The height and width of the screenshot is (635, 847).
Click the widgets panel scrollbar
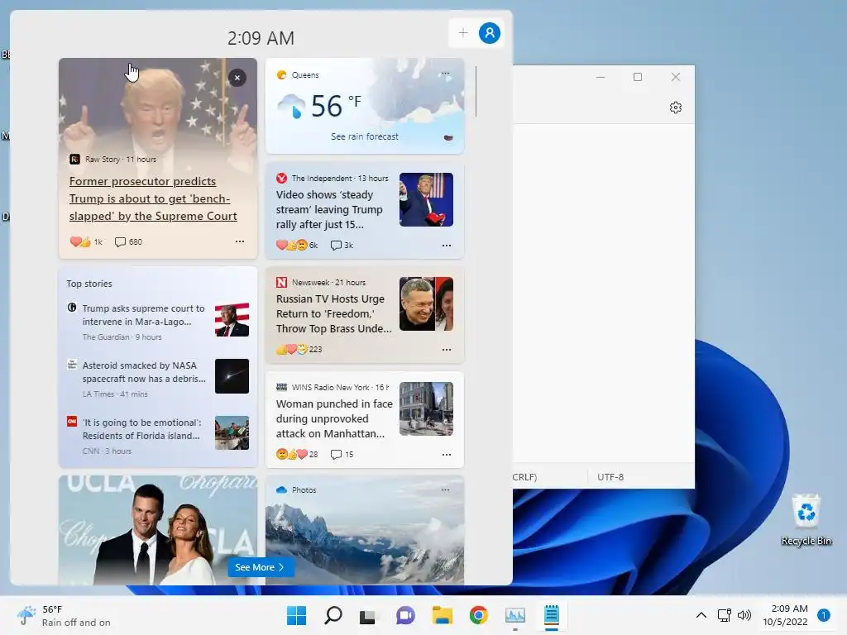click(476, 91)
